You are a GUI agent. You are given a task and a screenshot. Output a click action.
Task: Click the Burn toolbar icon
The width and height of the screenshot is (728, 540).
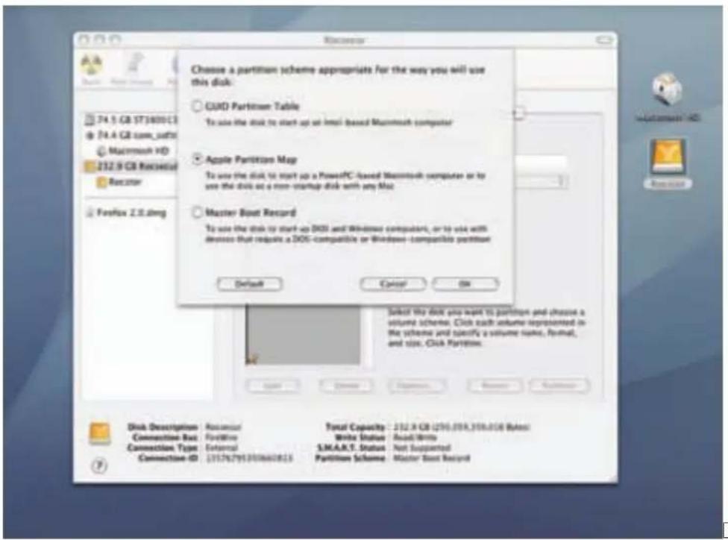pyautogui.click(x=92, y=65)
